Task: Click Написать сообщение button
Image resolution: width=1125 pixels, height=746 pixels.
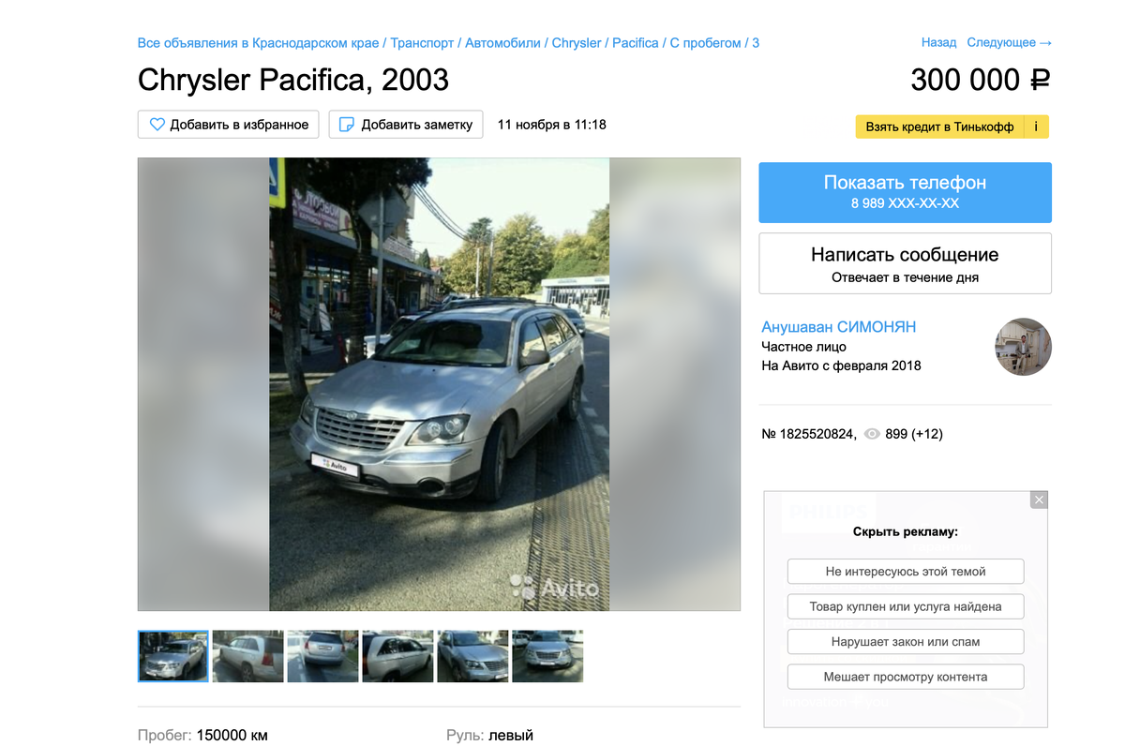Action: click(905, 263)
